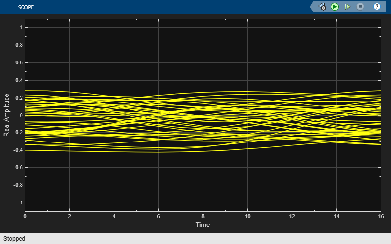This screenshot has width=391, height=244.
Task: Collapse the quick access toolbar's left arrow edge
Action: [313, 7]
